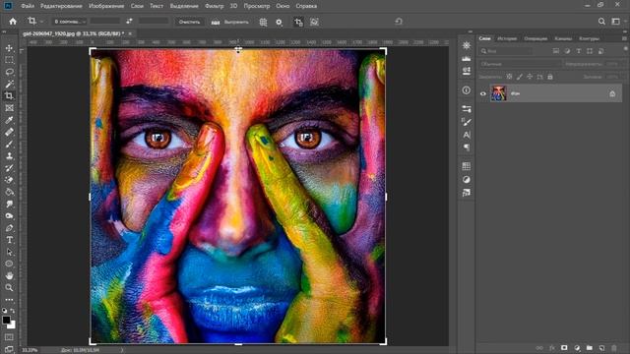Select the Crop tool in the toolbox

coord(9,96)
